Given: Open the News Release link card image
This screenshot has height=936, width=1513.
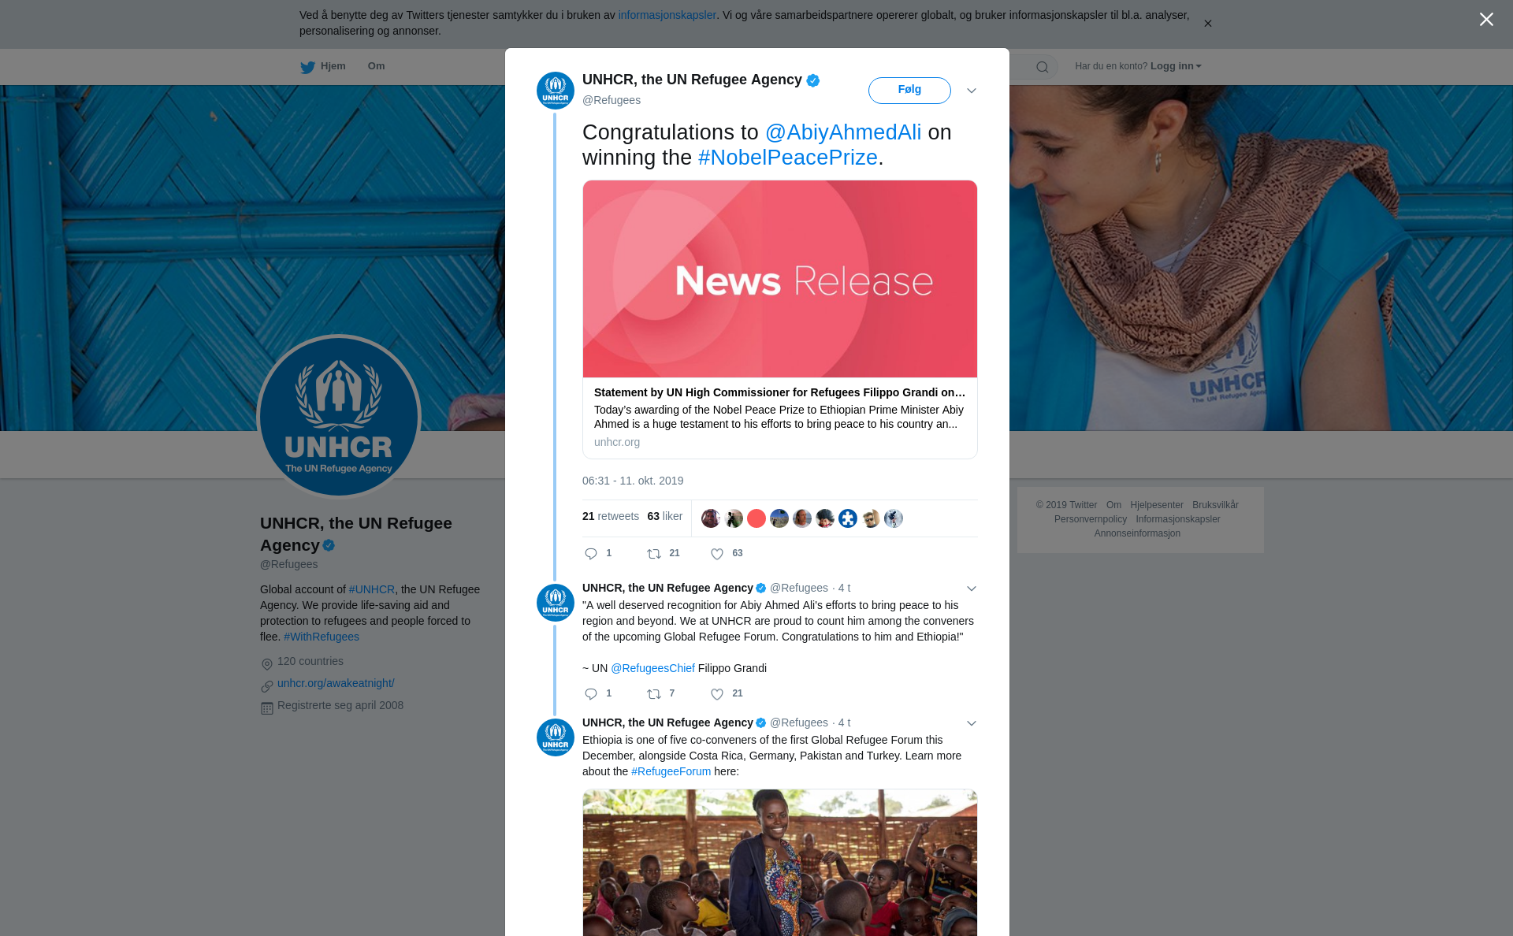Looking at the screenshot, I should (x=780, y=279).
